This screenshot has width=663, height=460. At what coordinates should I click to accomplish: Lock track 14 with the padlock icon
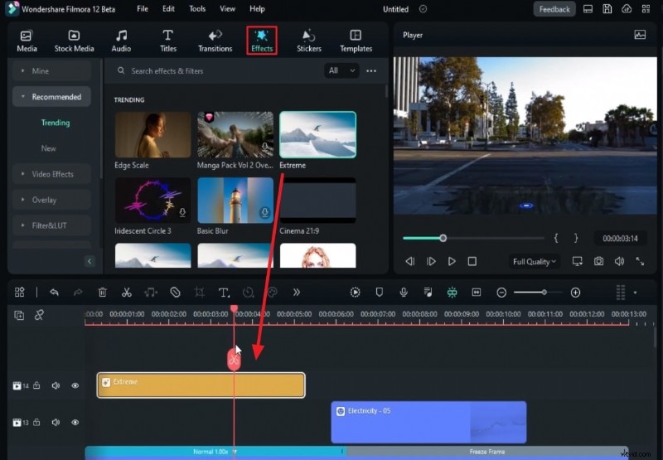click(37, 385)
